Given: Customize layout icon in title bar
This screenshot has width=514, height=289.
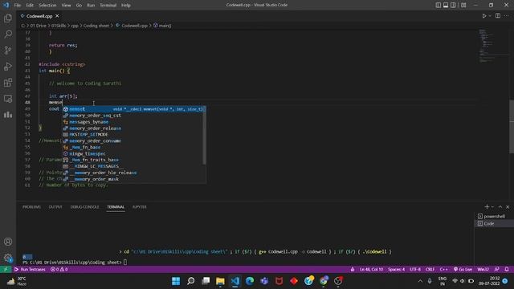Looking at the screenshot, I should [463, 5].
